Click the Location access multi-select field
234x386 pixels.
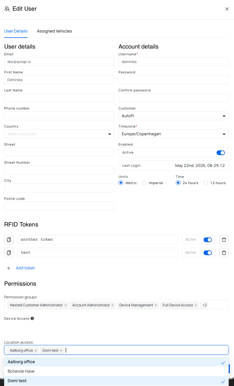[x=116, y=350]
